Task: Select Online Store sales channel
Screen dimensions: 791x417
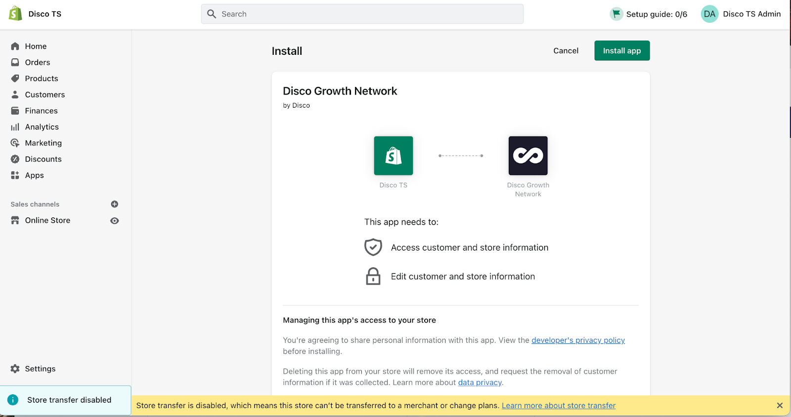Action: click(47, 220)
